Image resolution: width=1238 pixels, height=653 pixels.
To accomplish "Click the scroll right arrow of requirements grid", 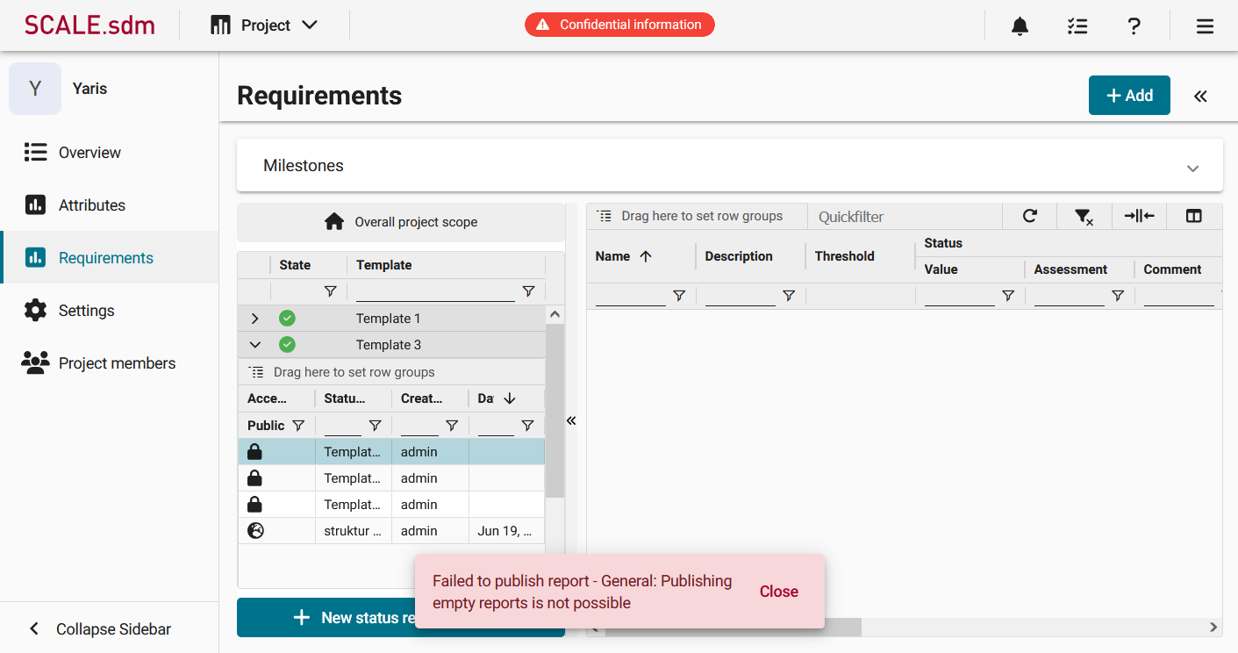I will 1214,627.
